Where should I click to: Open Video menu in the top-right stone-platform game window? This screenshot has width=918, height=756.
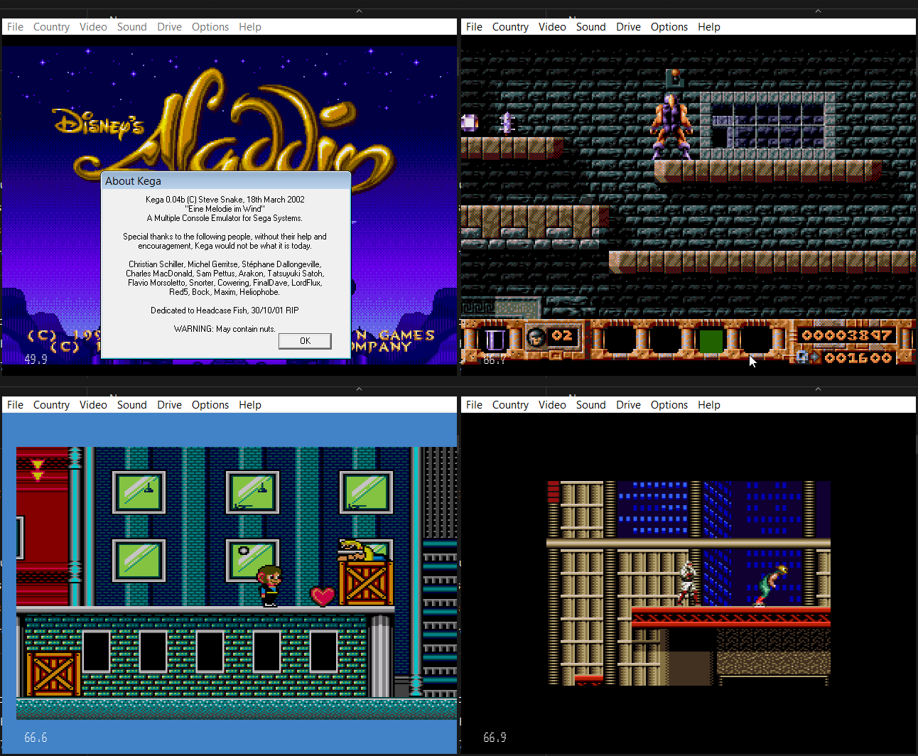[x=552, y=27]
